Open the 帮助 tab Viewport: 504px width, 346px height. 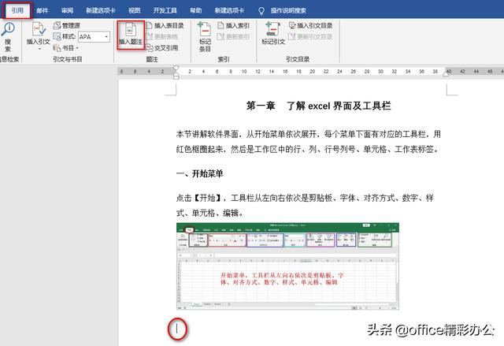196,10
